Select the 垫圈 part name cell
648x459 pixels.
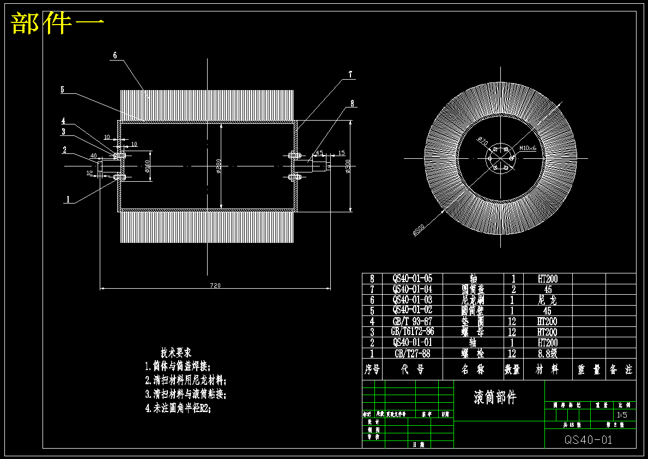[x=473, y=321]
